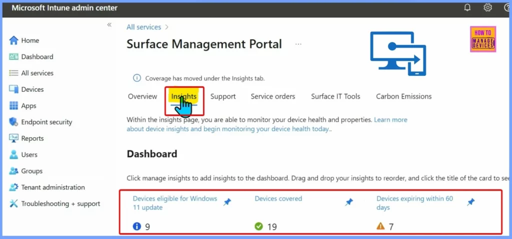Unpin Devices expiring within 60 days card
Viewport: 512px width, 239px height.
(471, 203)
